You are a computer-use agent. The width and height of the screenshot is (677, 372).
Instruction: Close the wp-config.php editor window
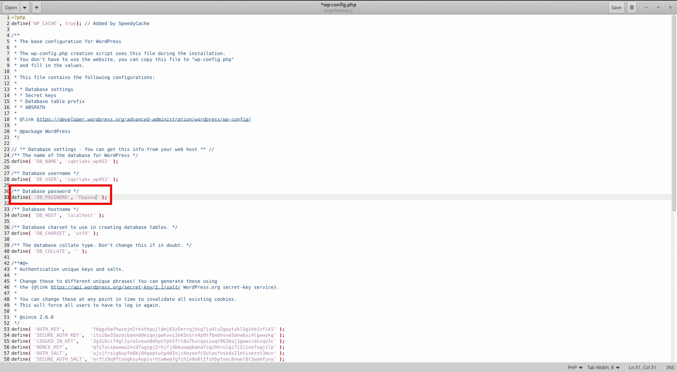coord(670,7)
